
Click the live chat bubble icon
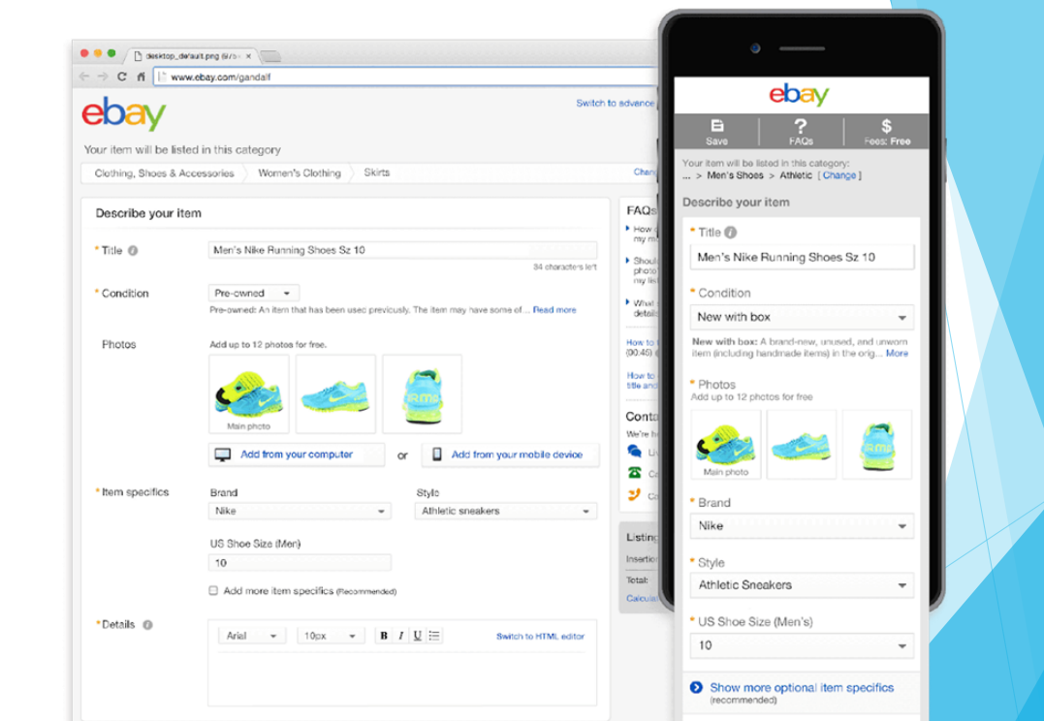[635, 452]
